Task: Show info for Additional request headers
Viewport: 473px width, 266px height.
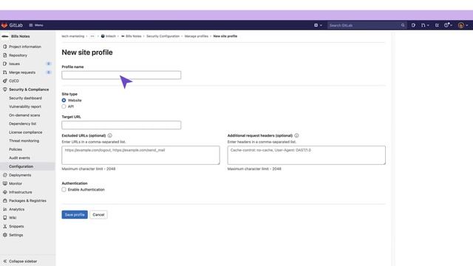Action: click(296, 136)
